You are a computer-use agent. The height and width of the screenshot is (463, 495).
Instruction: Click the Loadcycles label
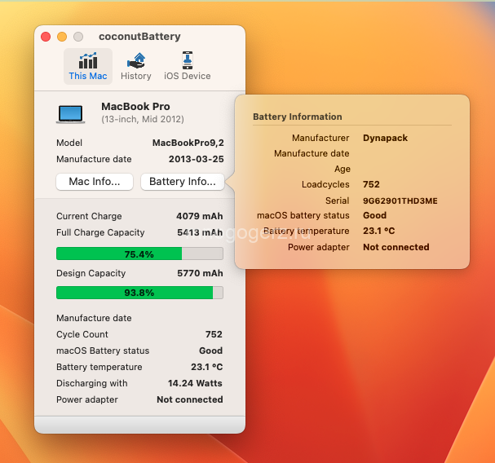click(x=325, y=184)
